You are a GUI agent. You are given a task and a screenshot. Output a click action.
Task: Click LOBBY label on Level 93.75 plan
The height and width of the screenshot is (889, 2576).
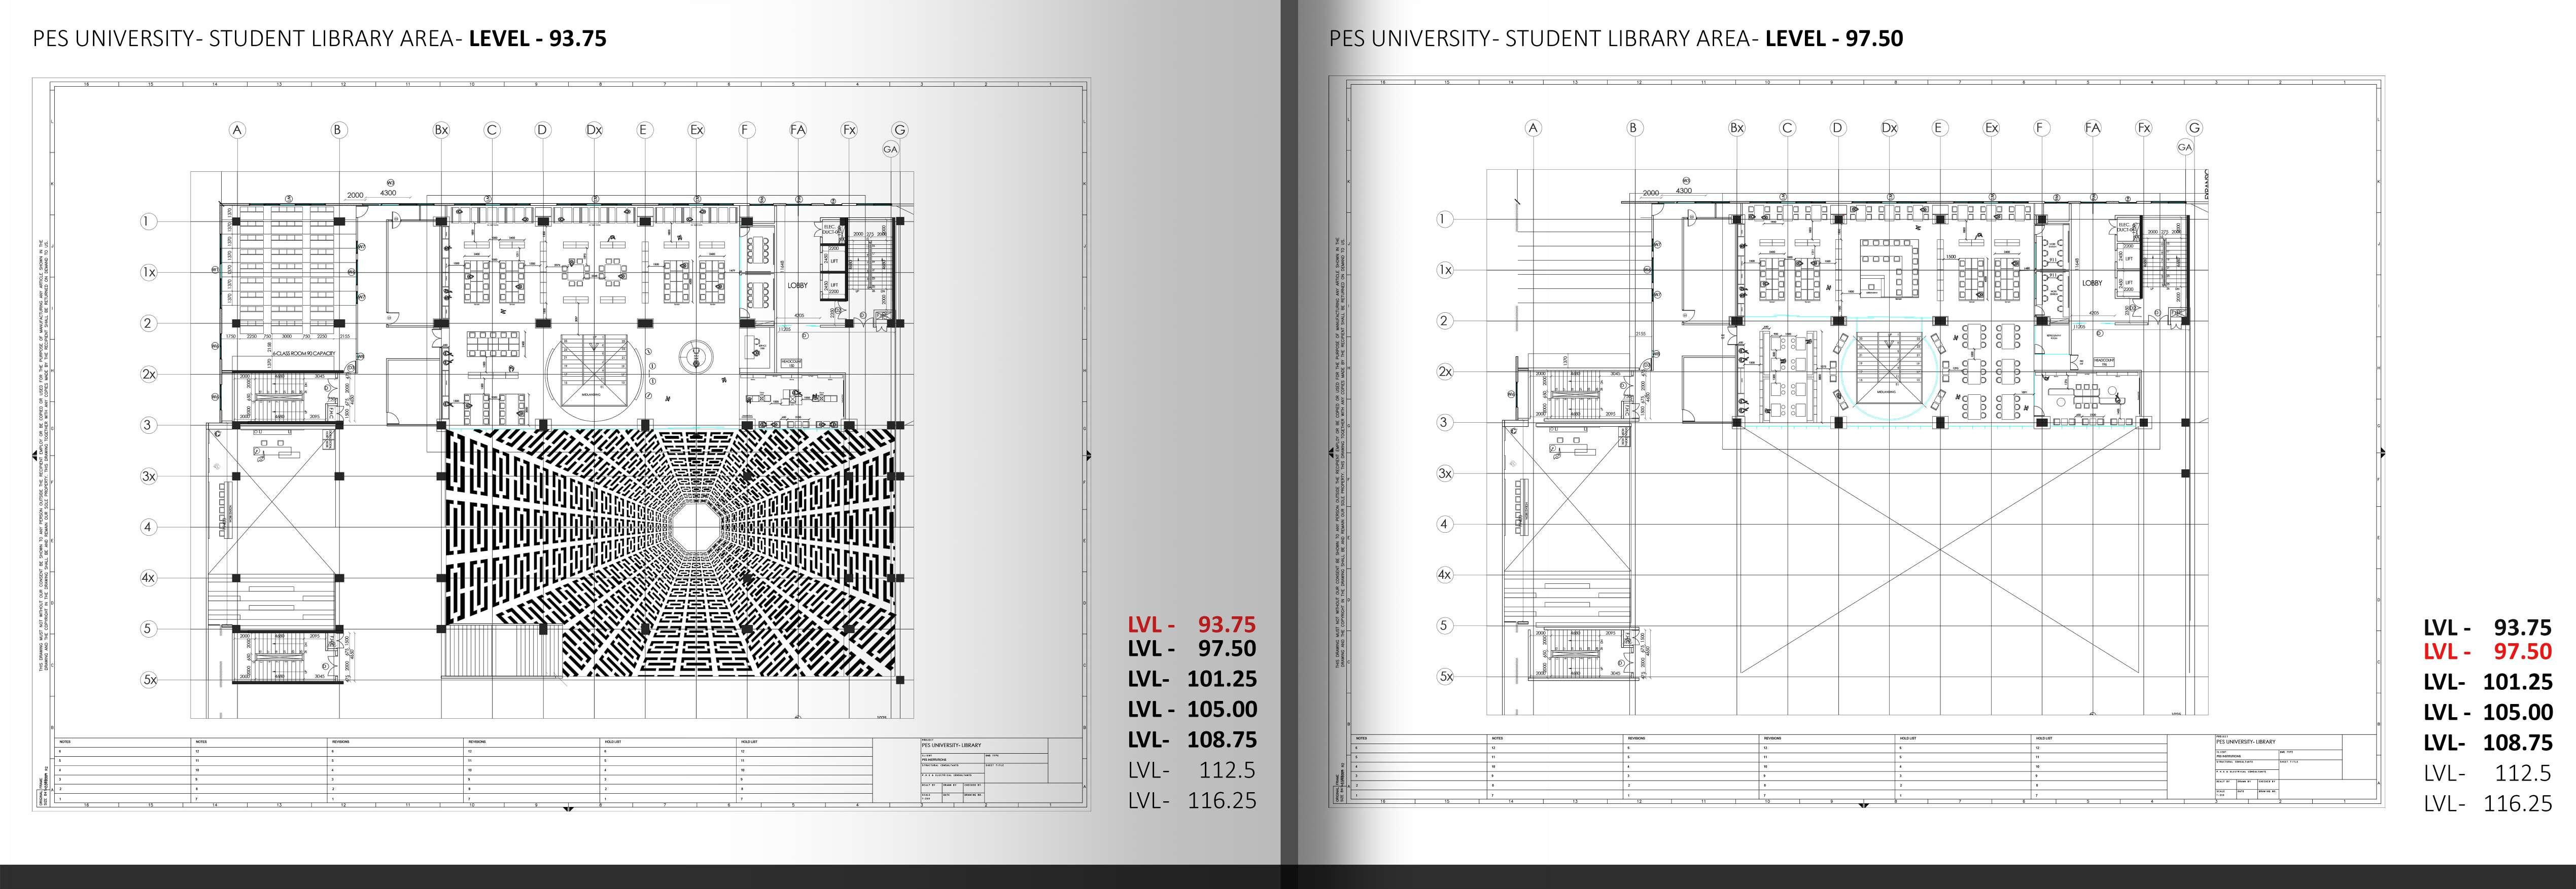click(x=797, y=286)
